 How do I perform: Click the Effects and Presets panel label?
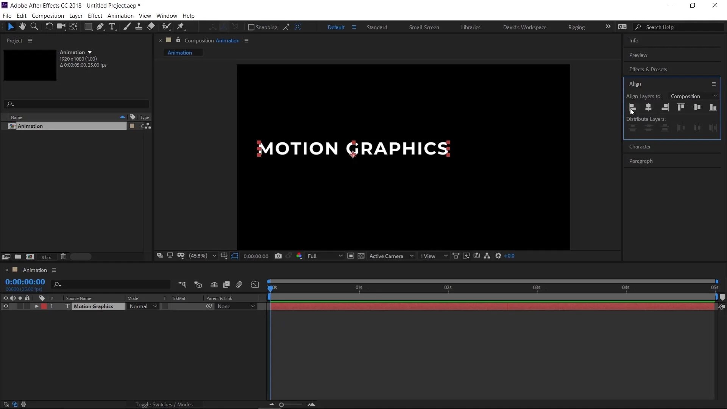(x=648, y=69)
